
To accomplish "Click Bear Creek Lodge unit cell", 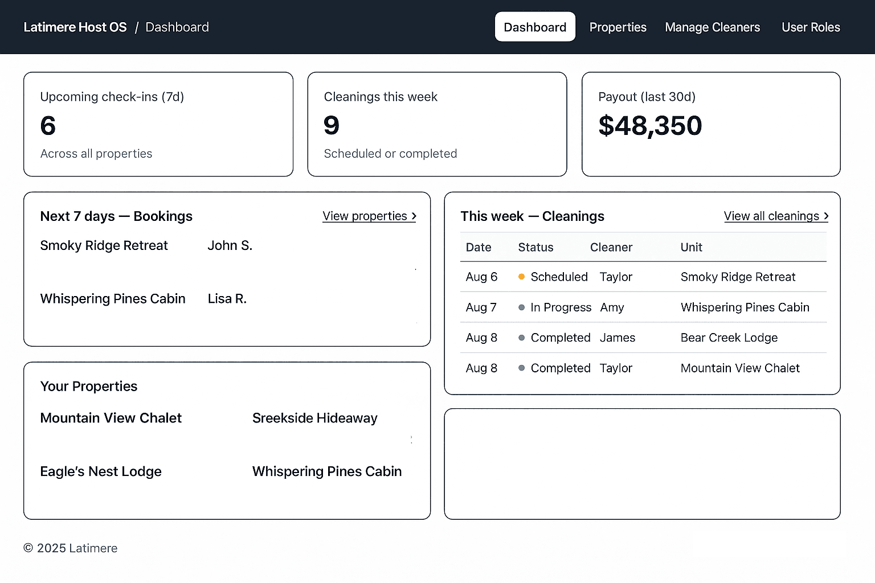I will tap(729, 338).
